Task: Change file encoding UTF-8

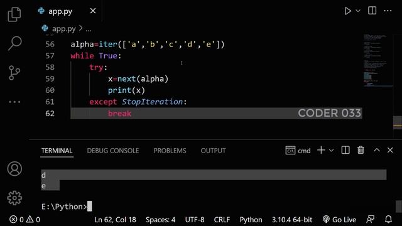Action: (195, 220)
